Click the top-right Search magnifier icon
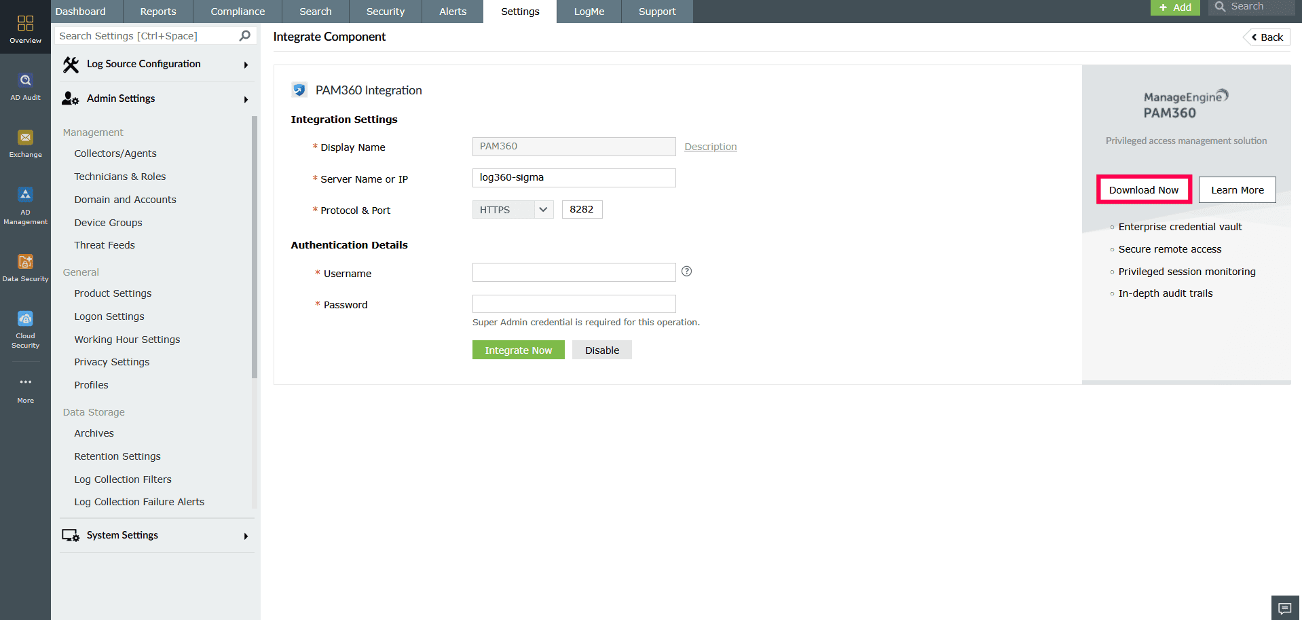The height and width of the screenshot is (620, 1302). [x=1220, y=7]
